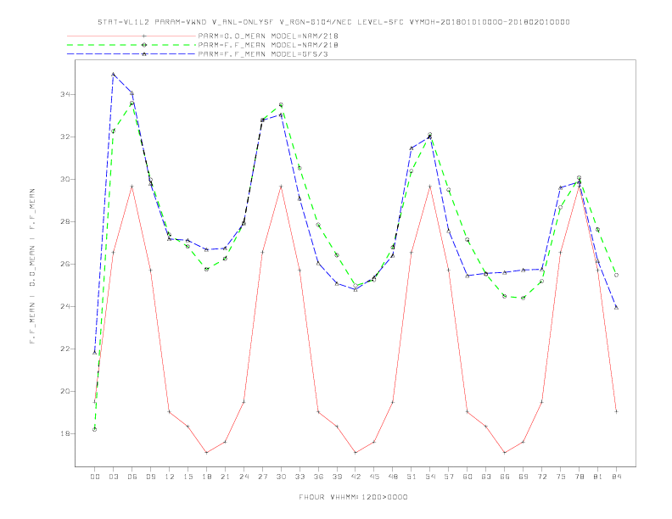Click x-axis forecast hour label 69
This screenshot has height=519, width=672.
point(523,477)
